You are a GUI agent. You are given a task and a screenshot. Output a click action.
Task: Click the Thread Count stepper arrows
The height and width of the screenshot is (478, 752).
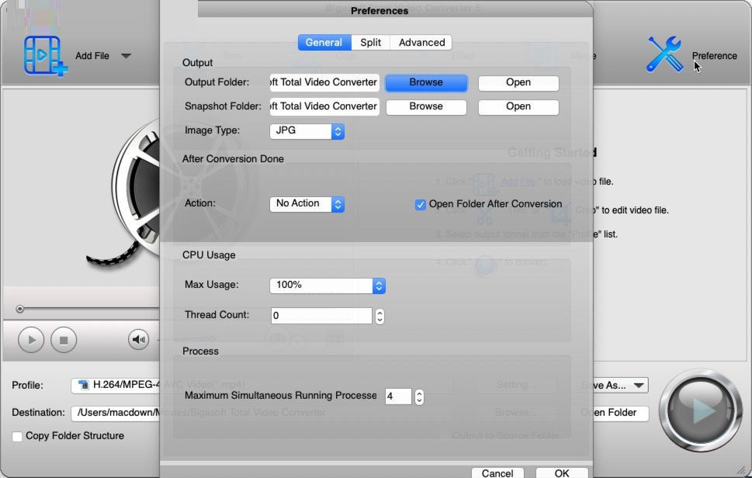[x=379, y=316]
